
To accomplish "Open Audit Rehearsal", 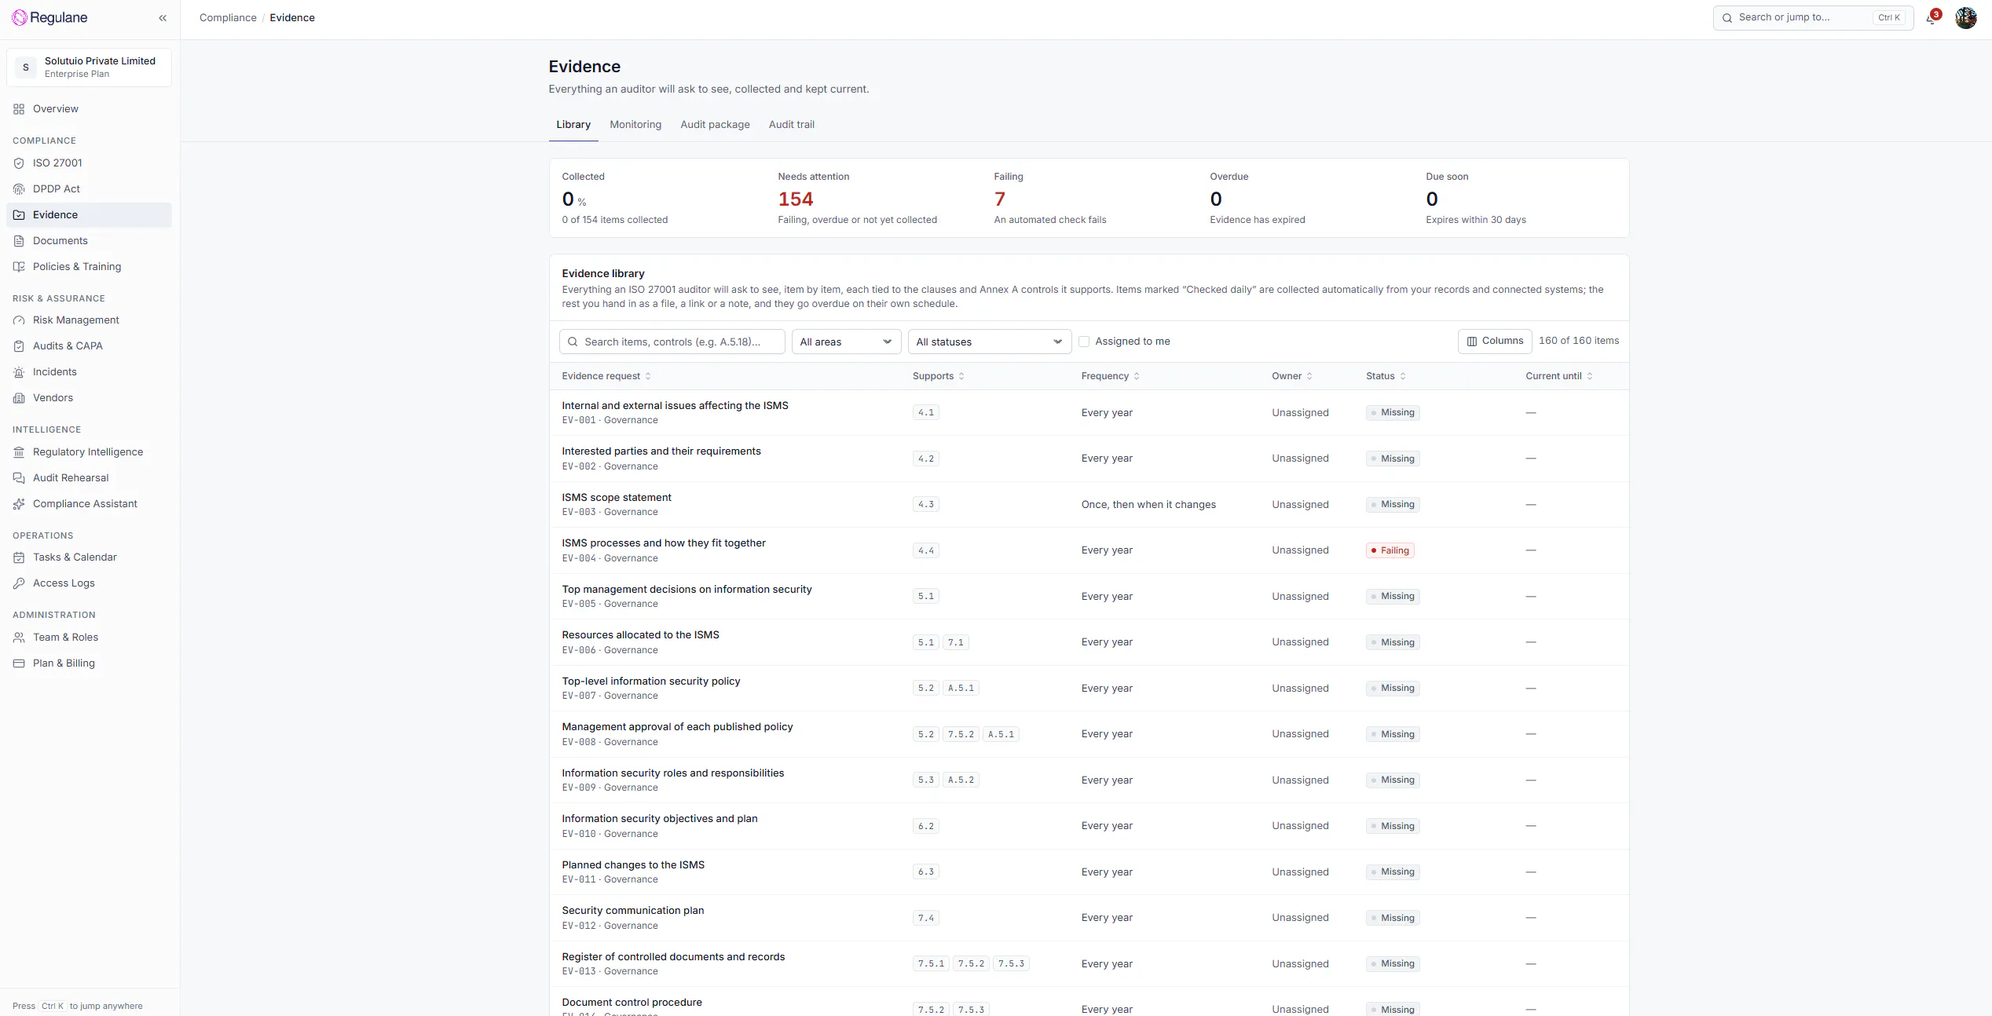I will [x=89, y=478].
